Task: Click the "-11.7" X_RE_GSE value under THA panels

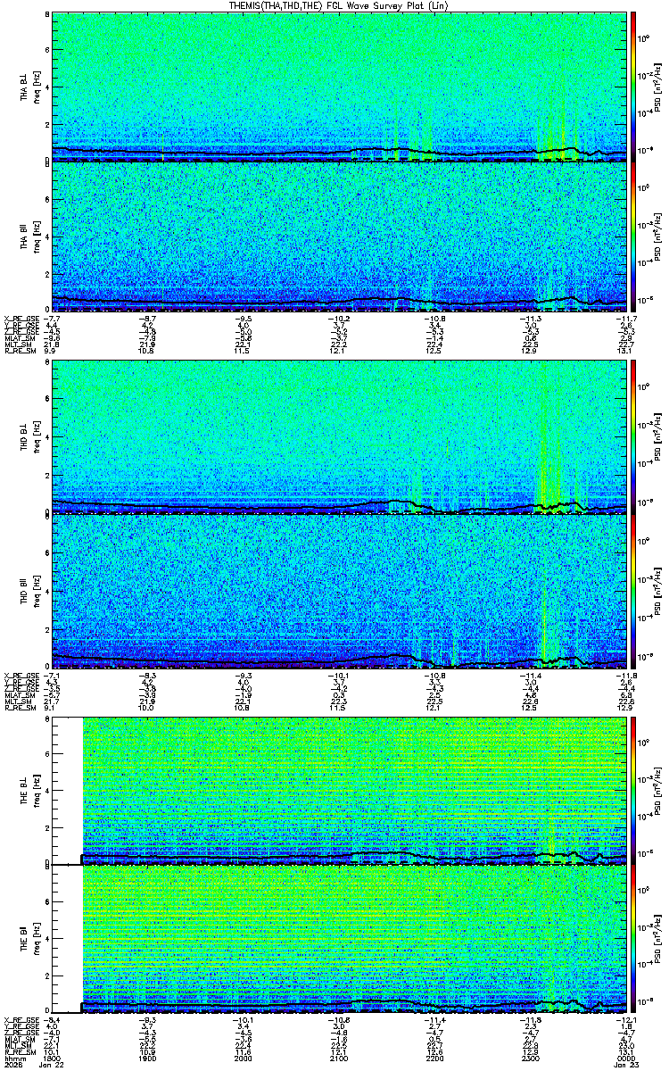Action: [627, 319]
